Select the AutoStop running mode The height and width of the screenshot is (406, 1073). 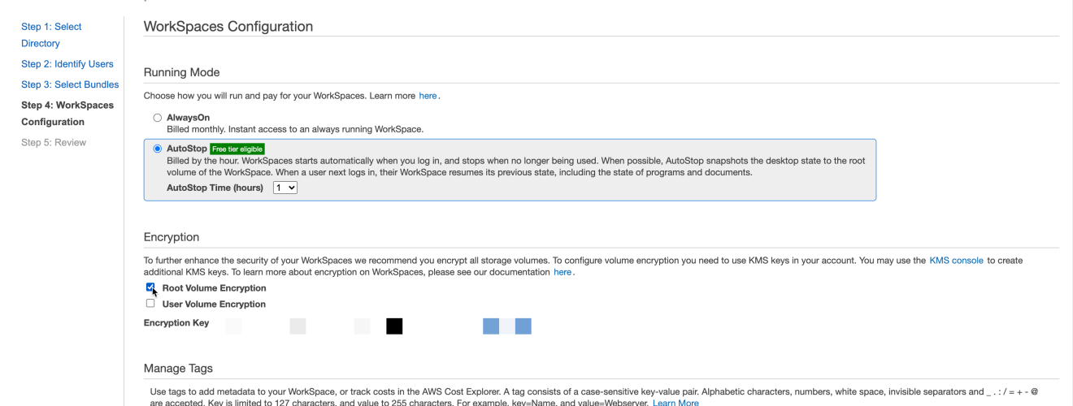pyautogui.click(x=158, y=149)
